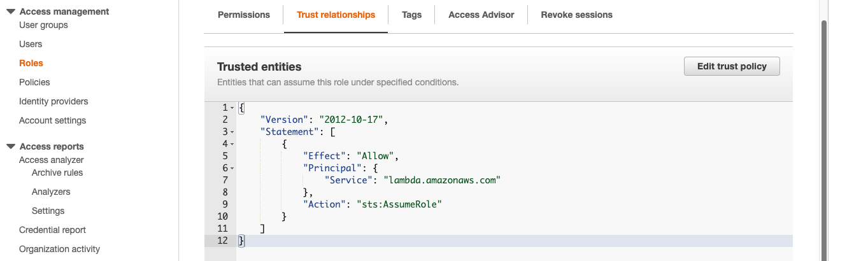Open the Revoke sessions tab

point(577,15)
